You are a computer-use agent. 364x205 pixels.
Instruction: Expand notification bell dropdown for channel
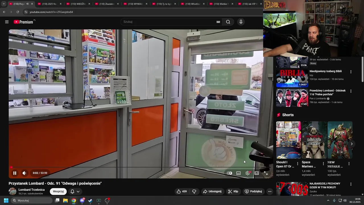pos(75,191)
